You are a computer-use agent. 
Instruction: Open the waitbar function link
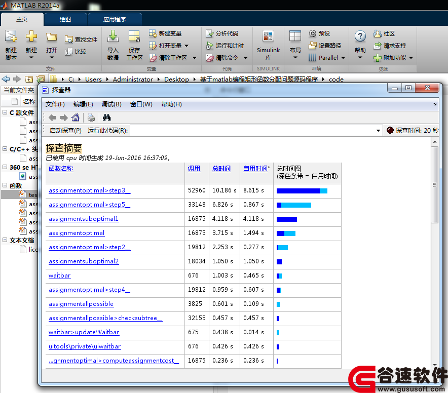point(59,276)
